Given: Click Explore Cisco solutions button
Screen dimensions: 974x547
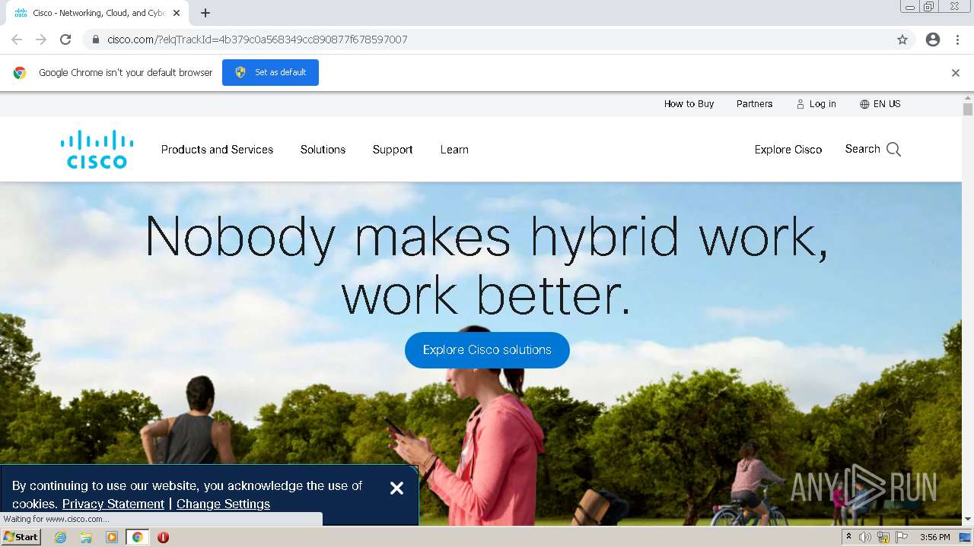Looking at the screenshot, I should [487, 350].
